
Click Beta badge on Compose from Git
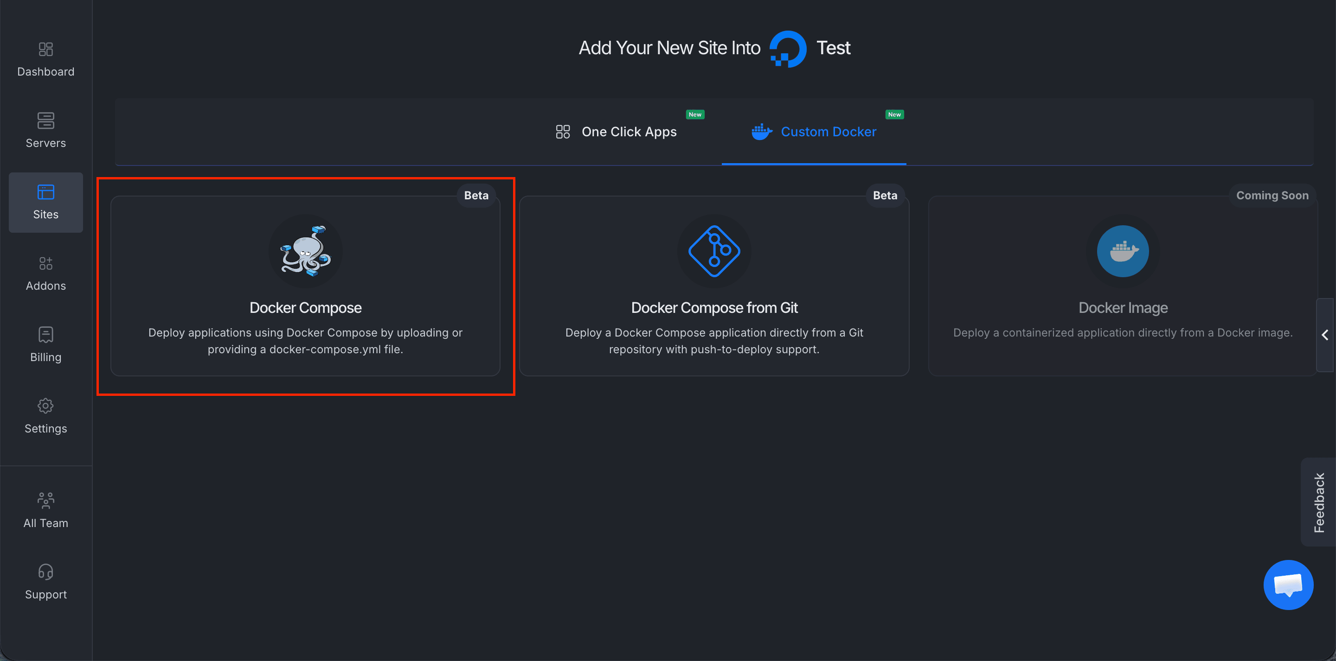pos(885,196)
